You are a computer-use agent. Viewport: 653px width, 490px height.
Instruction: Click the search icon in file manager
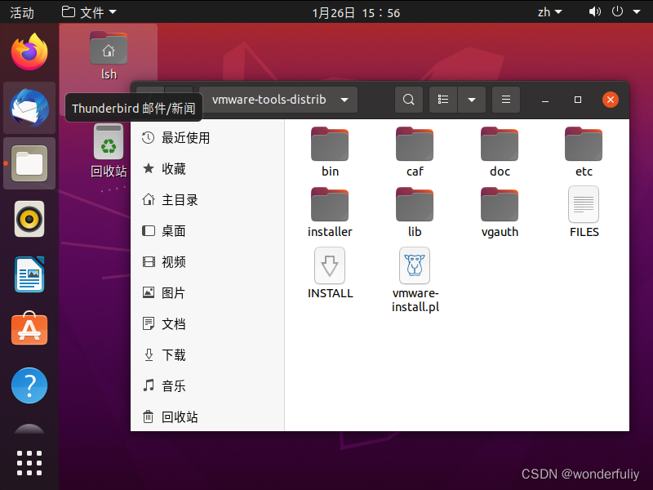tap(409, 100)
